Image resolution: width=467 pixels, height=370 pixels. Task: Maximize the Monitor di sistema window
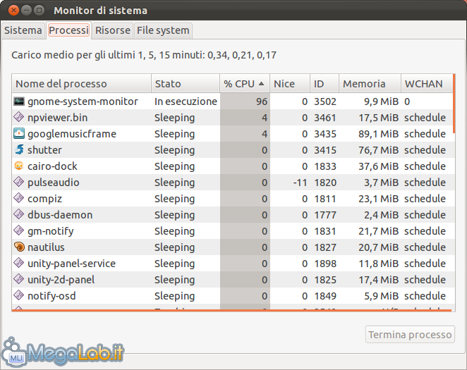tap(39, 11)
